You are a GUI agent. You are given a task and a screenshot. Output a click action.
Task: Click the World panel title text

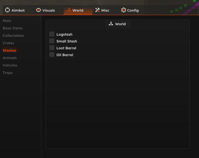pos(121,24)
